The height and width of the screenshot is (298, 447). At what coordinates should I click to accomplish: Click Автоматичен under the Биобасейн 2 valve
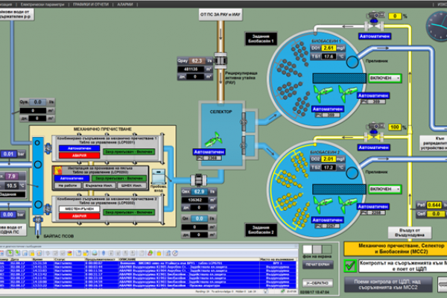tap(374, 148)
